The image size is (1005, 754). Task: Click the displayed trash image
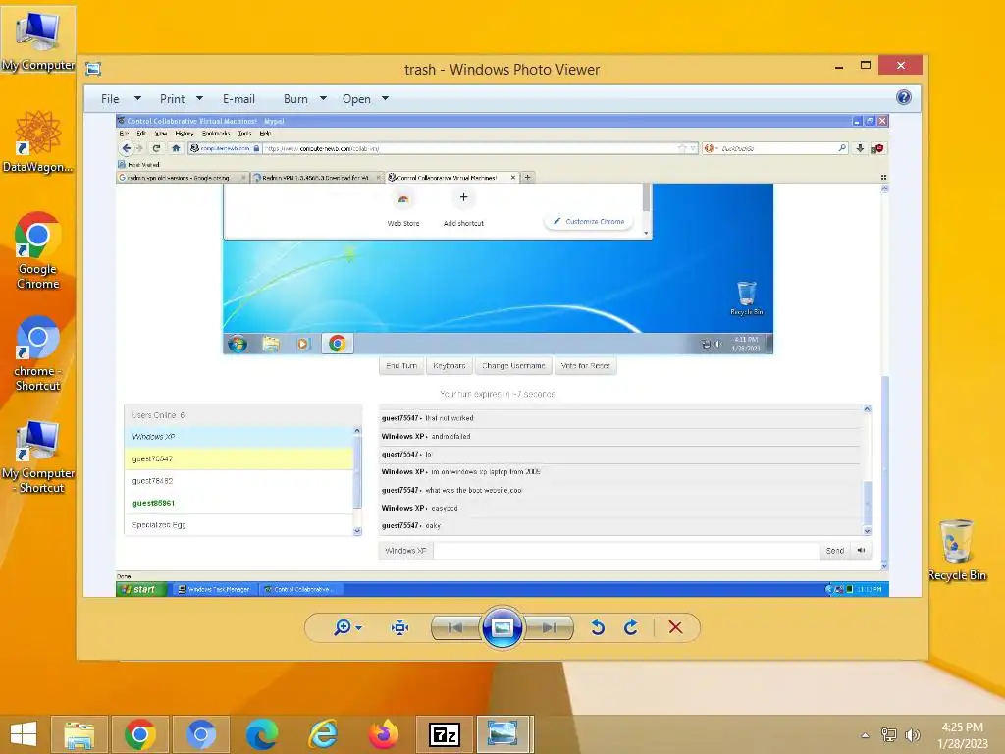502,355
